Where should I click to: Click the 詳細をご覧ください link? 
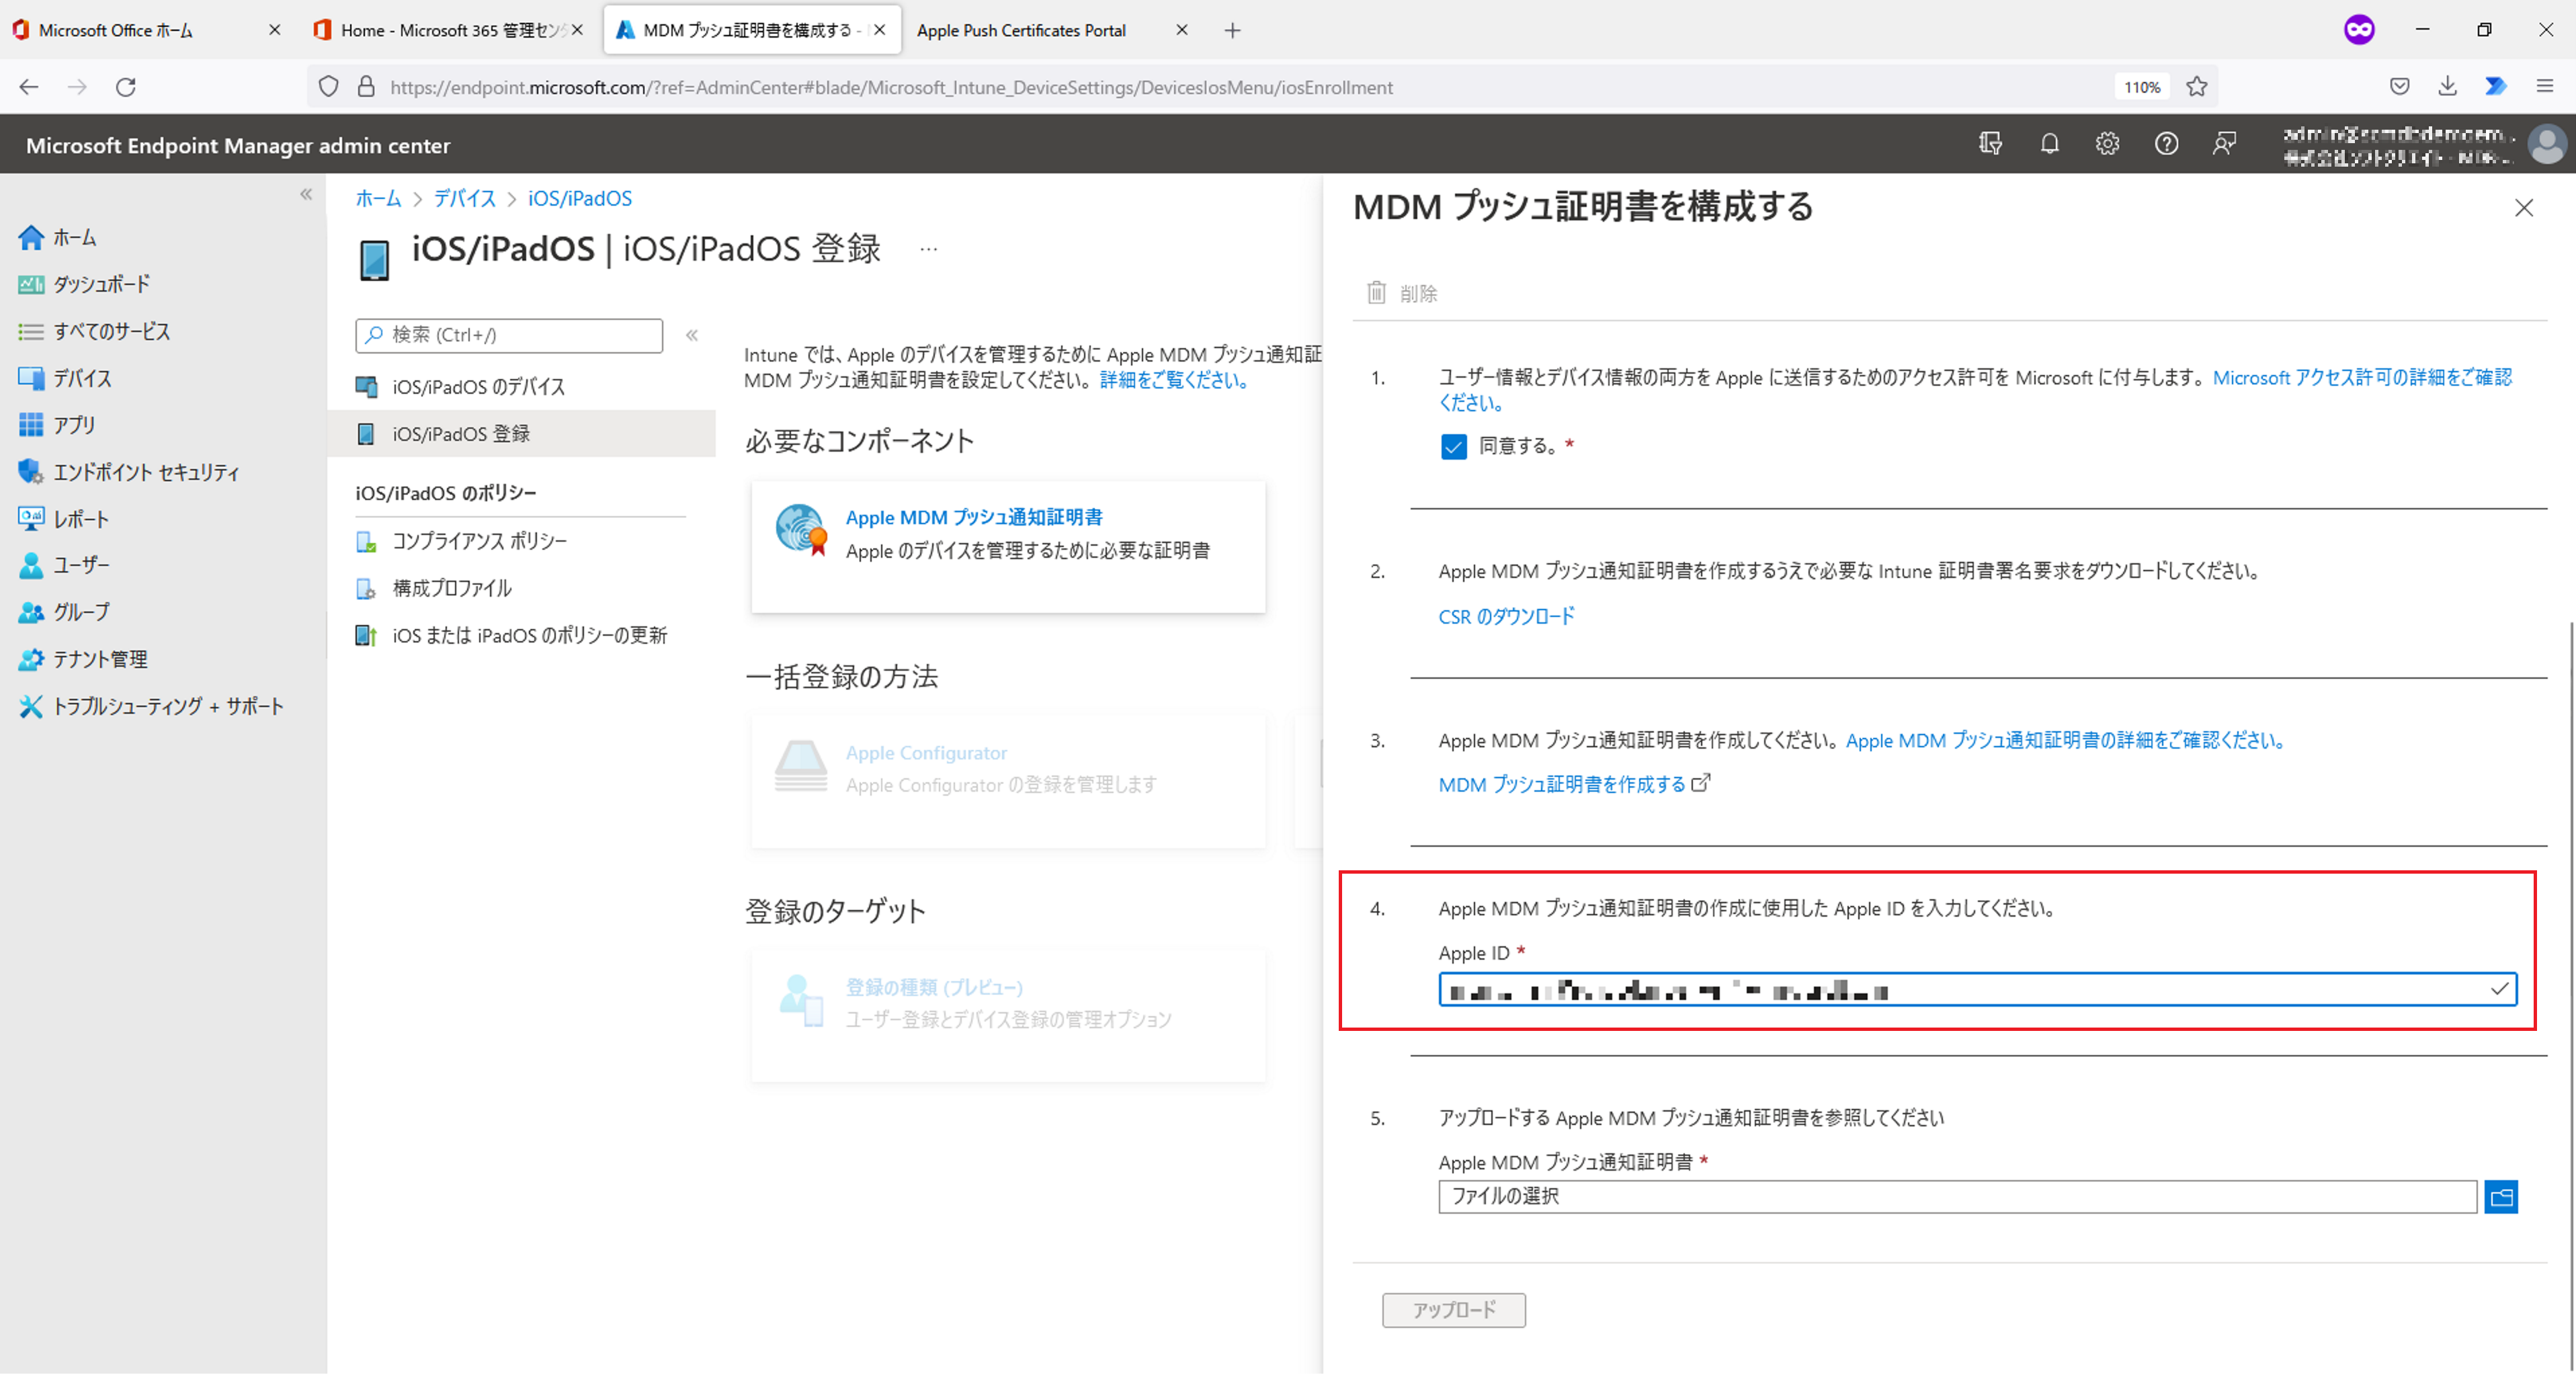1175,380
